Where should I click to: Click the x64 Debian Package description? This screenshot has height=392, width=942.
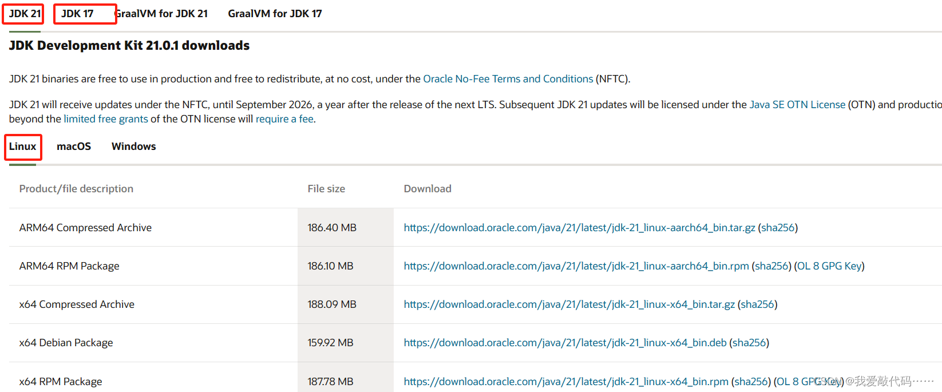click(x=66, y=343)
